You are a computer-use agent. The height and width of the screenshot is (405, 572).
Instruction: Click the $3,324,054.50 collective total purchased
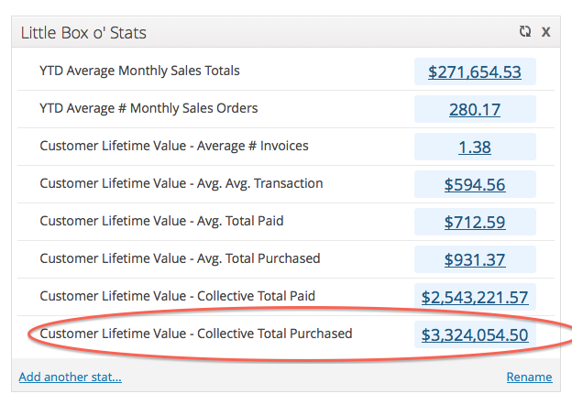pos(475,335)
